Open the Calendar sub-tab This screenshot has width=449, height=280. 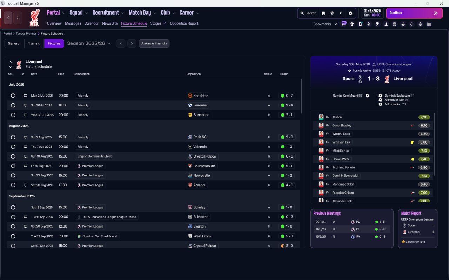92,23
